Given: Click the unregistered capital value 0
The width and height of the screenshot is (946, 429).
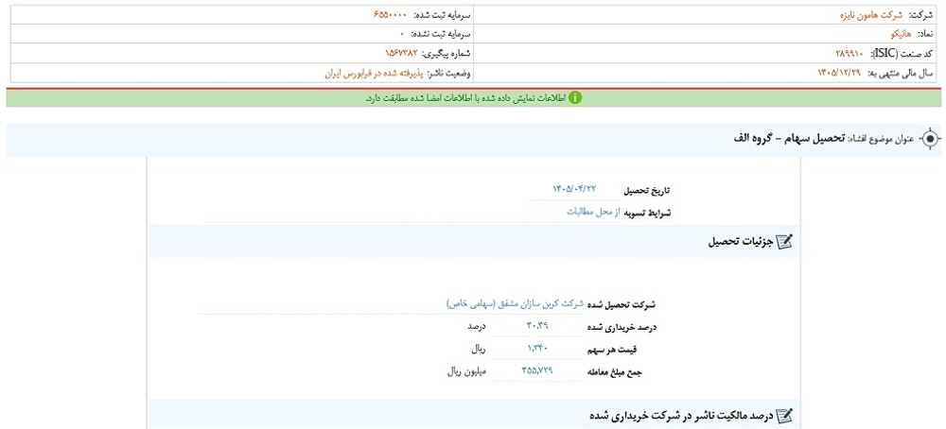Looking at the screenshot, I should 402,34.
